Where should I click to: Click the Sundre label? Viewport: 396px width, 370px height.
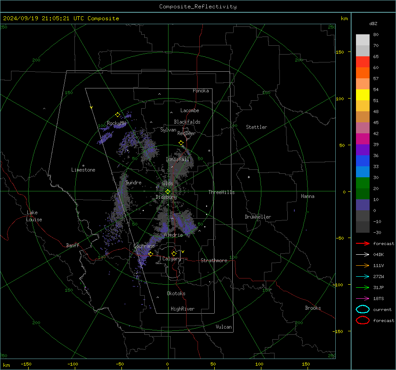[133, 182]
